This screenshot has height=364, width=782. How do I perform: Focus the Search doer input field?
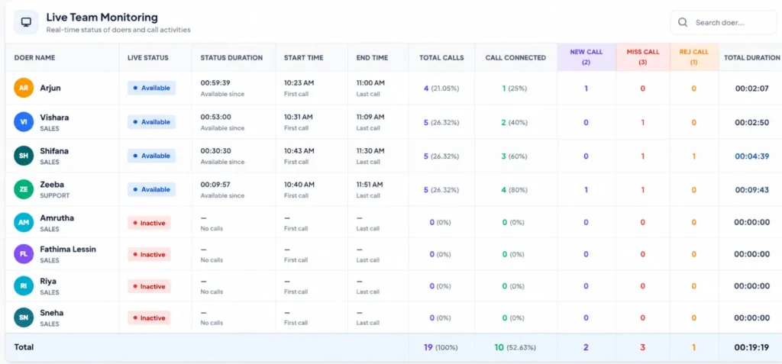click(723, 22)
